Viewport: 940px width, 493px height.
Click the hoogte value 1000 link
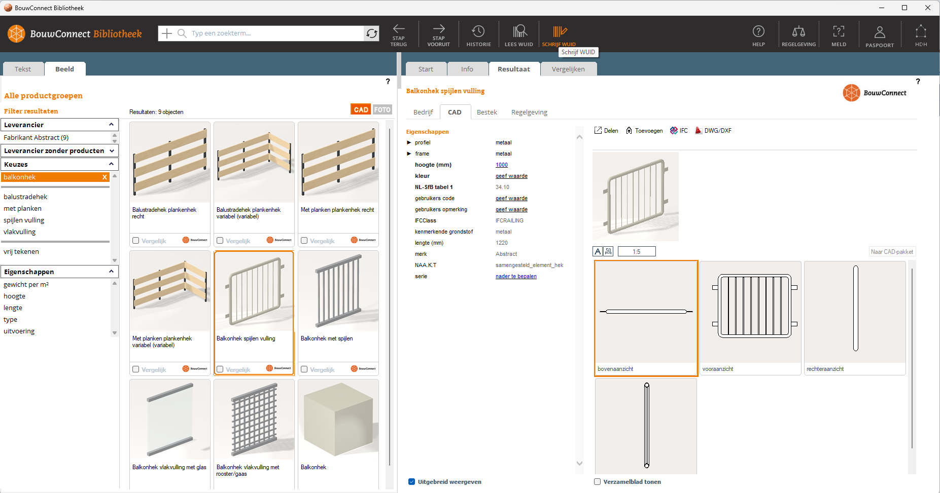pyautogui.click(x=501, y=165)
